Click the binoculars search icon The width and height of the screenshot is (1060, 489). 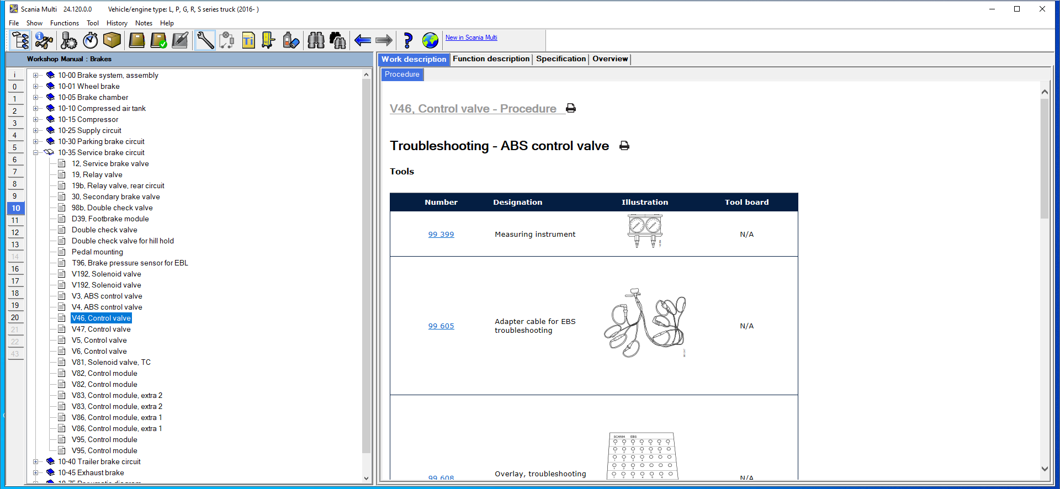pyautogui.click(x=316, y=40)
